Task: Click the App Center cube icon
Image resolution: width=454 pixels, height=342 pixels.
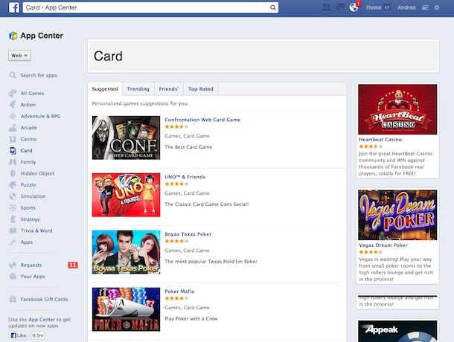Action: [x=13, y=36]
